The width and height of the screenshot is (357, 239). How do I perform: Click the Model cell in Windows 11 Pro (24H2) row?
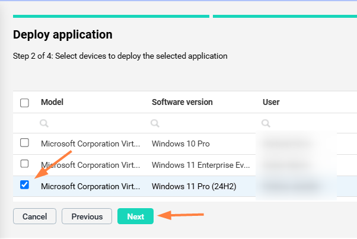(x=91, y=186)
